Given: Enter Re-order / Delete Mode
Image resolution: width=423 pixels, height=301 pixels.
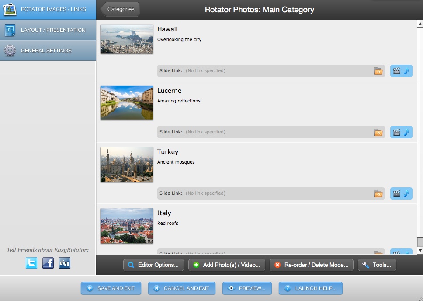Looking at the screenshot, I should pos(312,265).
